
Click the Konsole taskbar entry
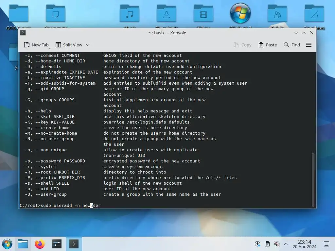pyautogui.click(x=74, y=244)
